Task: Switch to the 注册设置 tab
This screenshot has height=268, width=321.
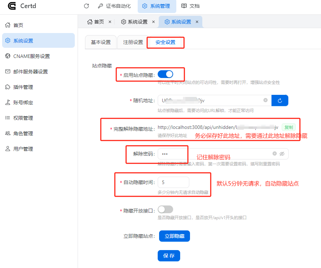Action: tap(133, 42)
